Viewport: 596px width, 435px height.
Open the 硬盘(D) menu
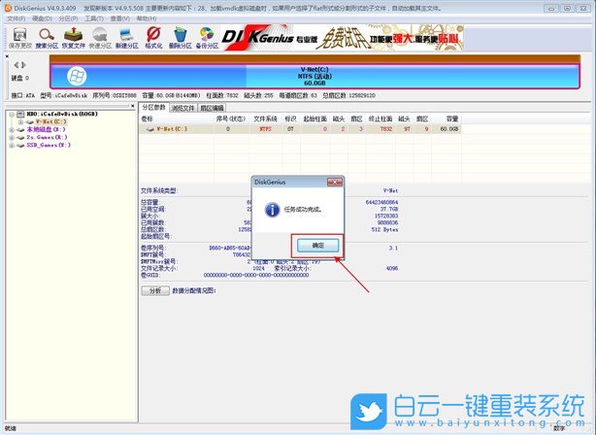point(42,18)
